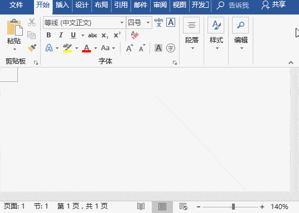Screen dimensions: 299x213
Task: Click the 140% zoom level
Action: pos(279,207)
